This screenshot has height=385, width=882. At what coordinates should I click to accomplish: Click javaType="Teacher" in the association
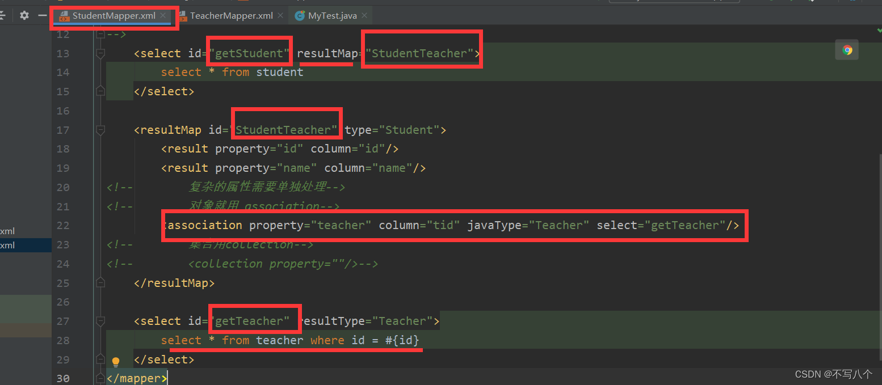(x=528, y=225)
